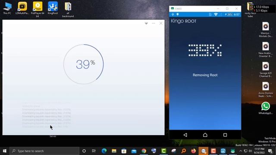Tap the Android Recents square button

[x=225, y=135]
